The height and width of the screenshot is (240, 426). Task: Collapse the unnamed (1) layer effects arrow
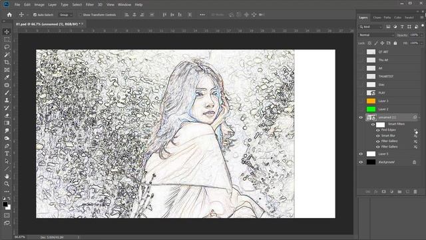click(420, 117)
